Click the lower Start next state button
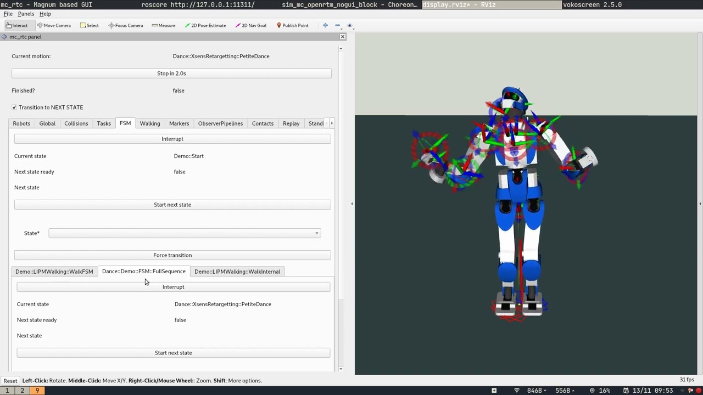The image size is (703, 395). pyautogui.click(x=173, y=353)
